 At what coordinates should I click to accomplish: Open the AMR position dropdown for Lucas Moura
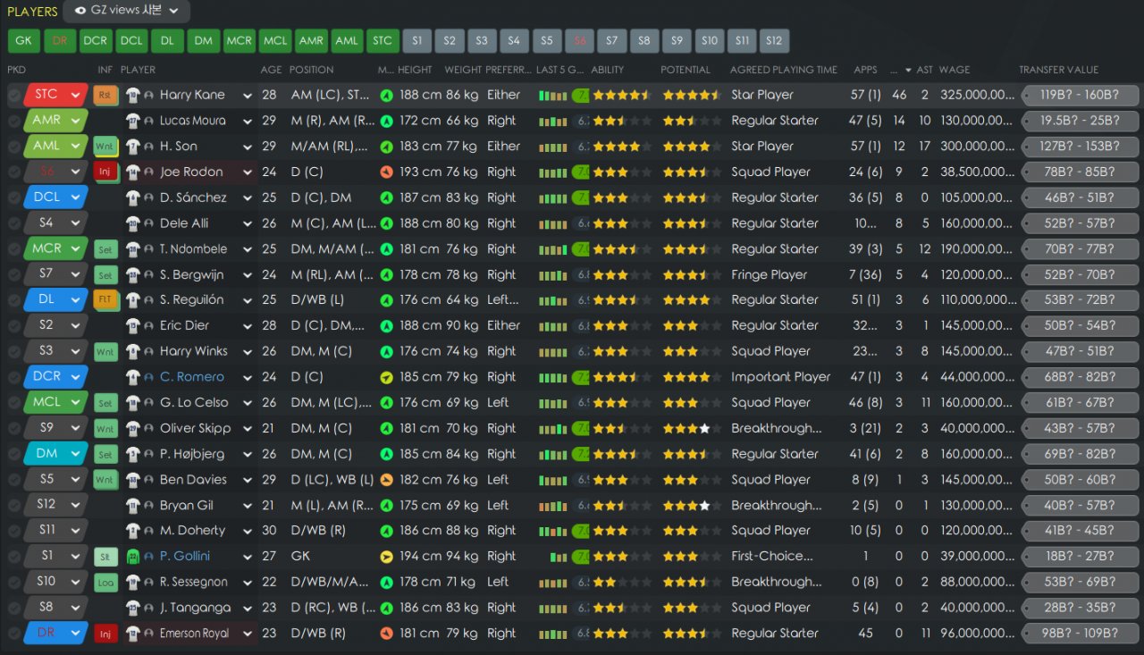55,121
